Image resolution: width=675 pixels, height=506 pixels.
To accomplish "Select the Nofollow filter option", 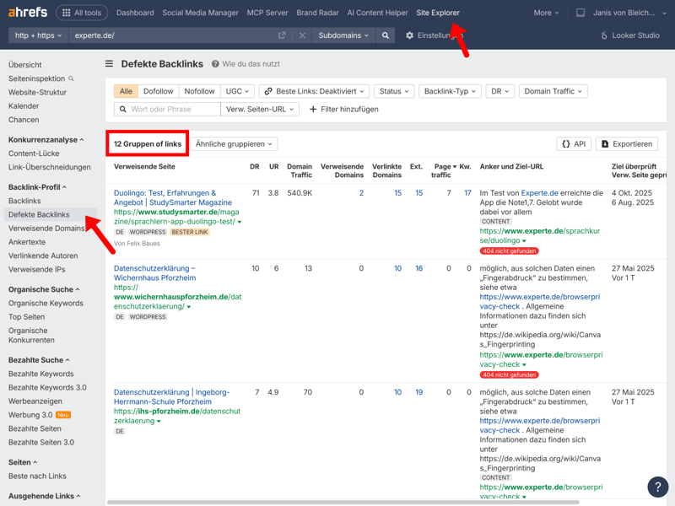I will coord(199,91).
